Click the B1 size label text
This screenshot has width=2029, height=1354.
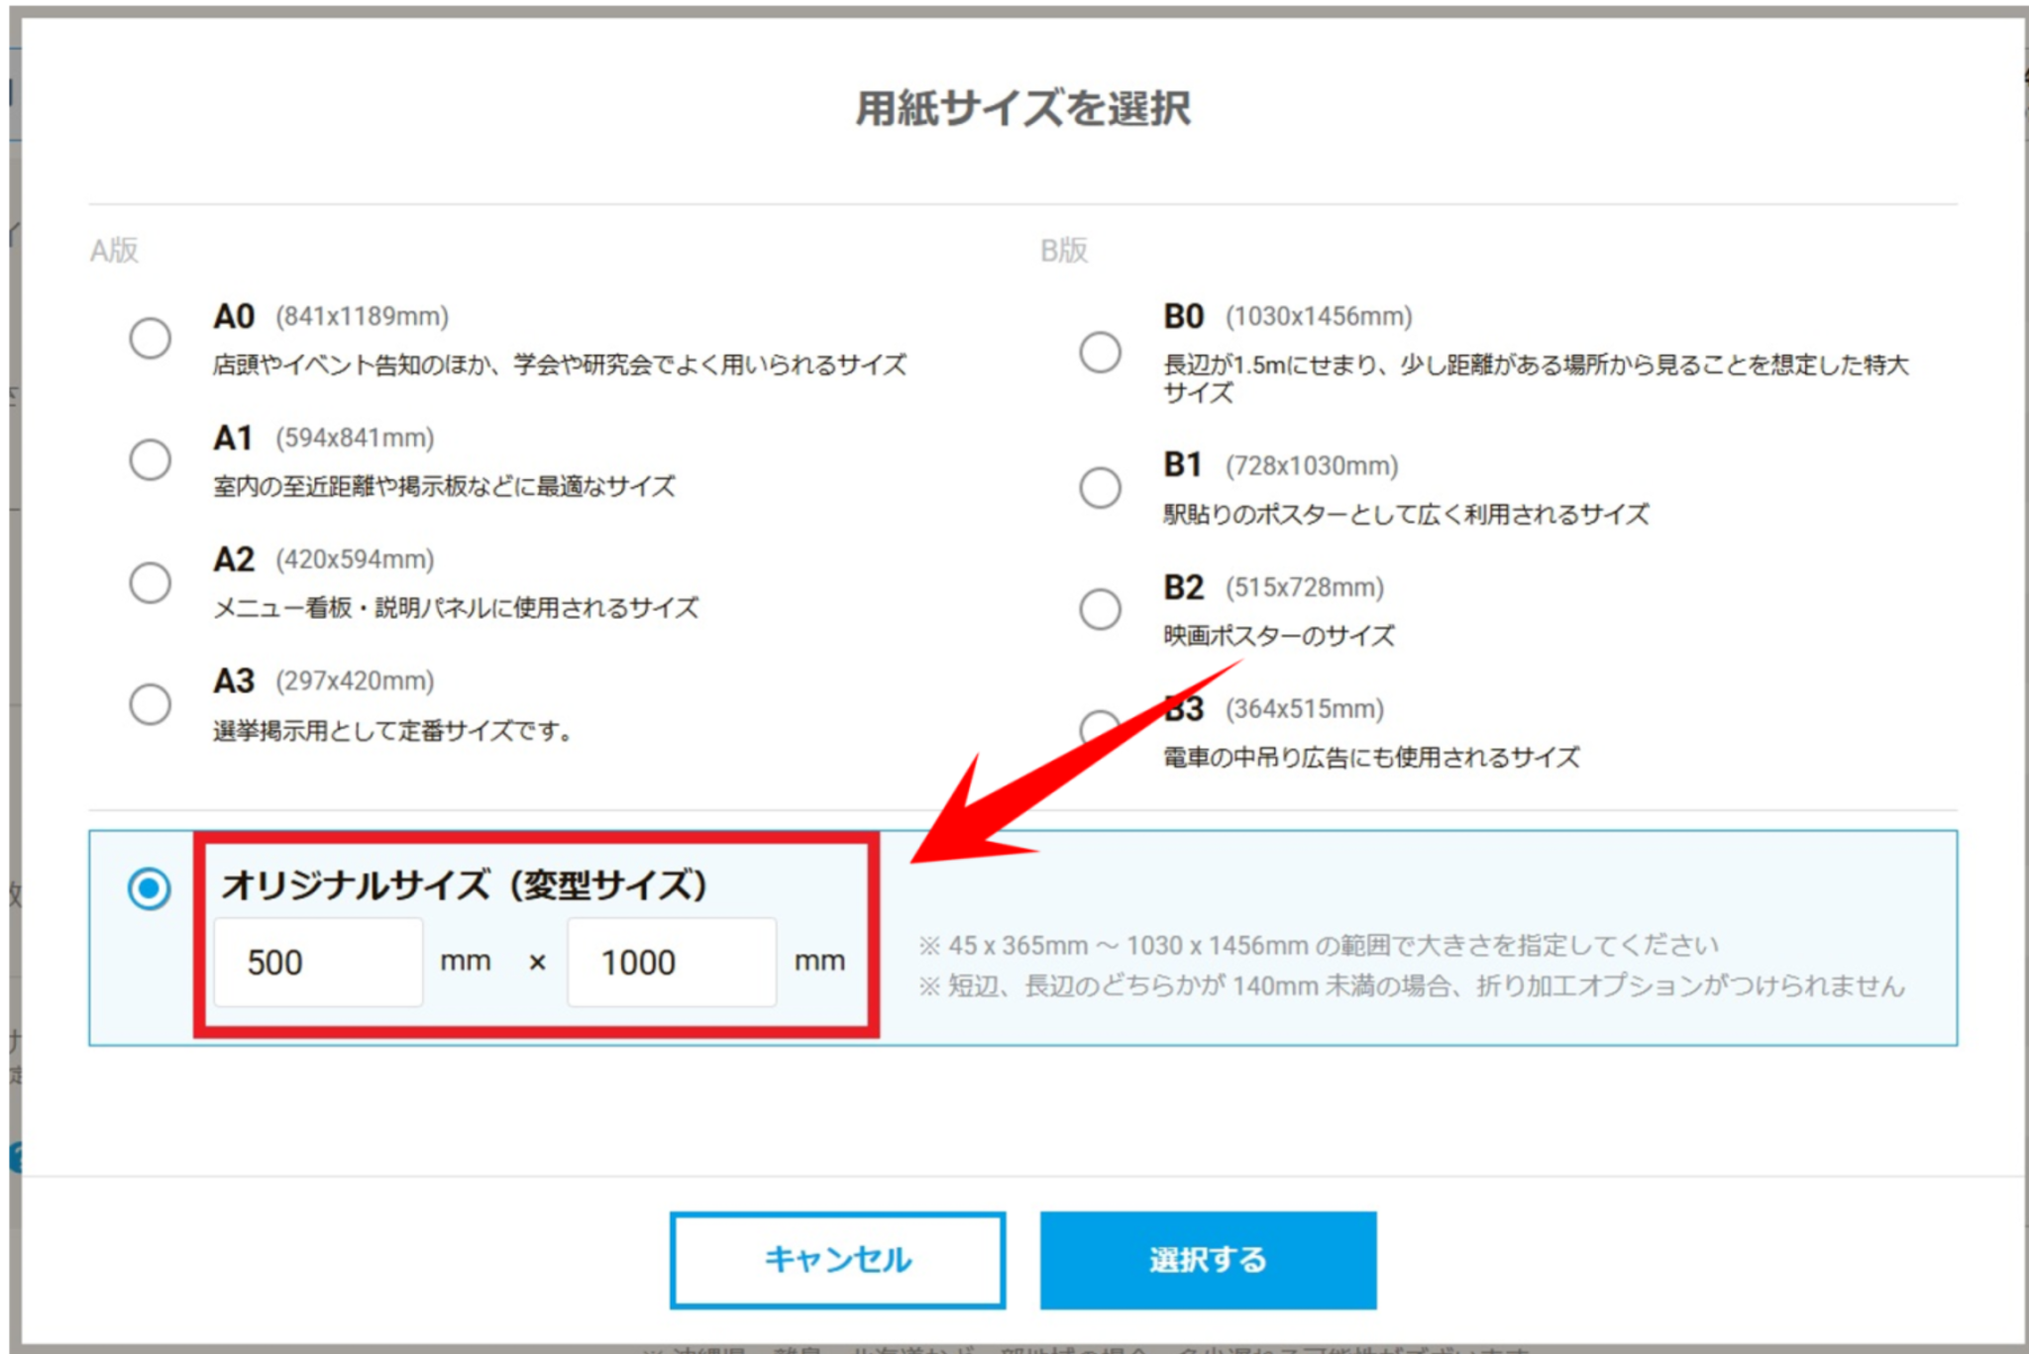[x=1183, y=465]
